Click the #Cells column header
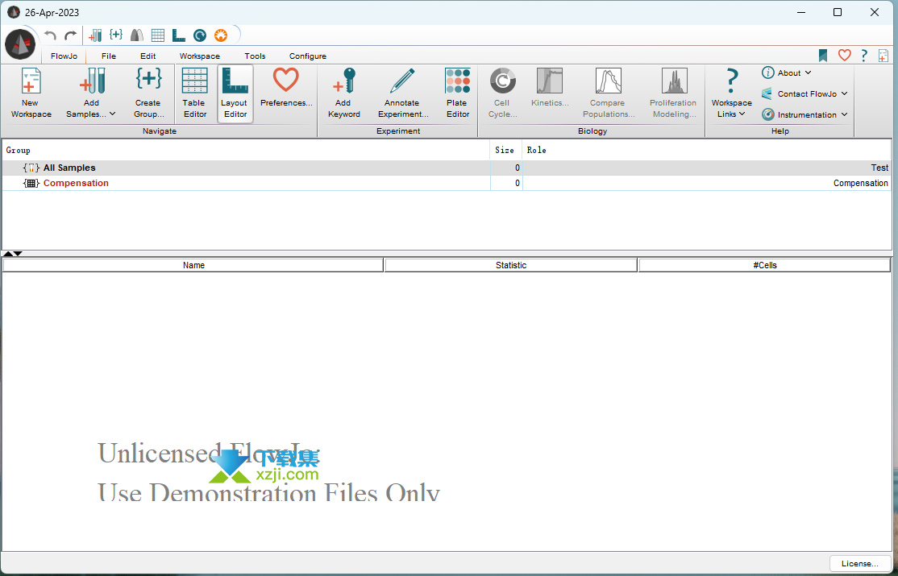This screenshot has width=898, height=576. tap(764, 265)
